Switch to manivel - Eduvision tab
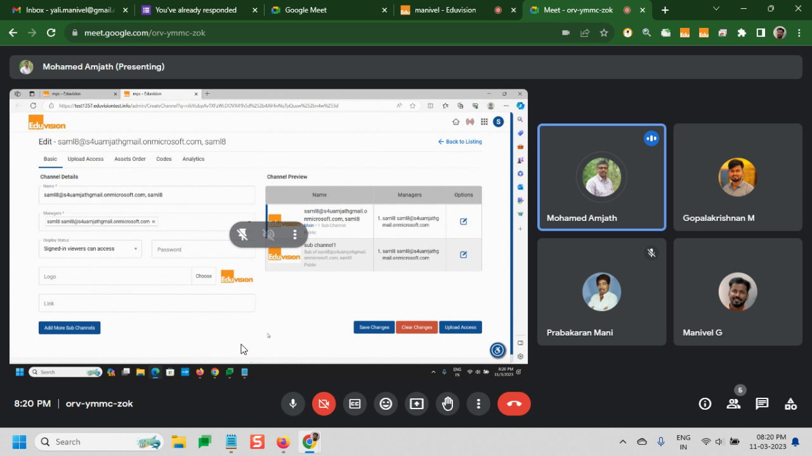Image resolution: width=812 pixels, height=456 pixels. pos(444,10)
